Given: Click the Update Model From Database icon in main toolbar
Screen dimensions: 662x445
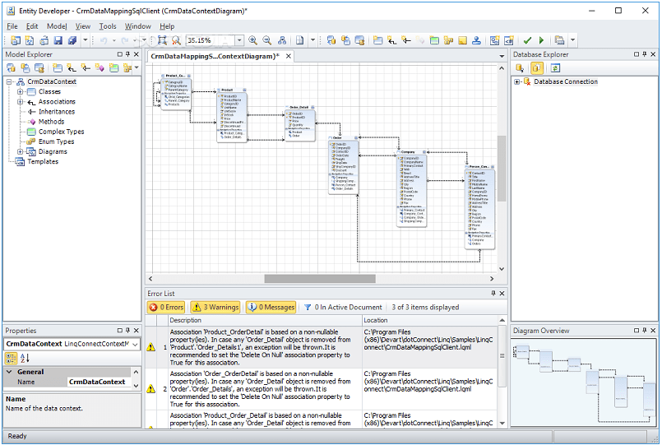Looking at the screenshot, I should click(x=331, y=40).
